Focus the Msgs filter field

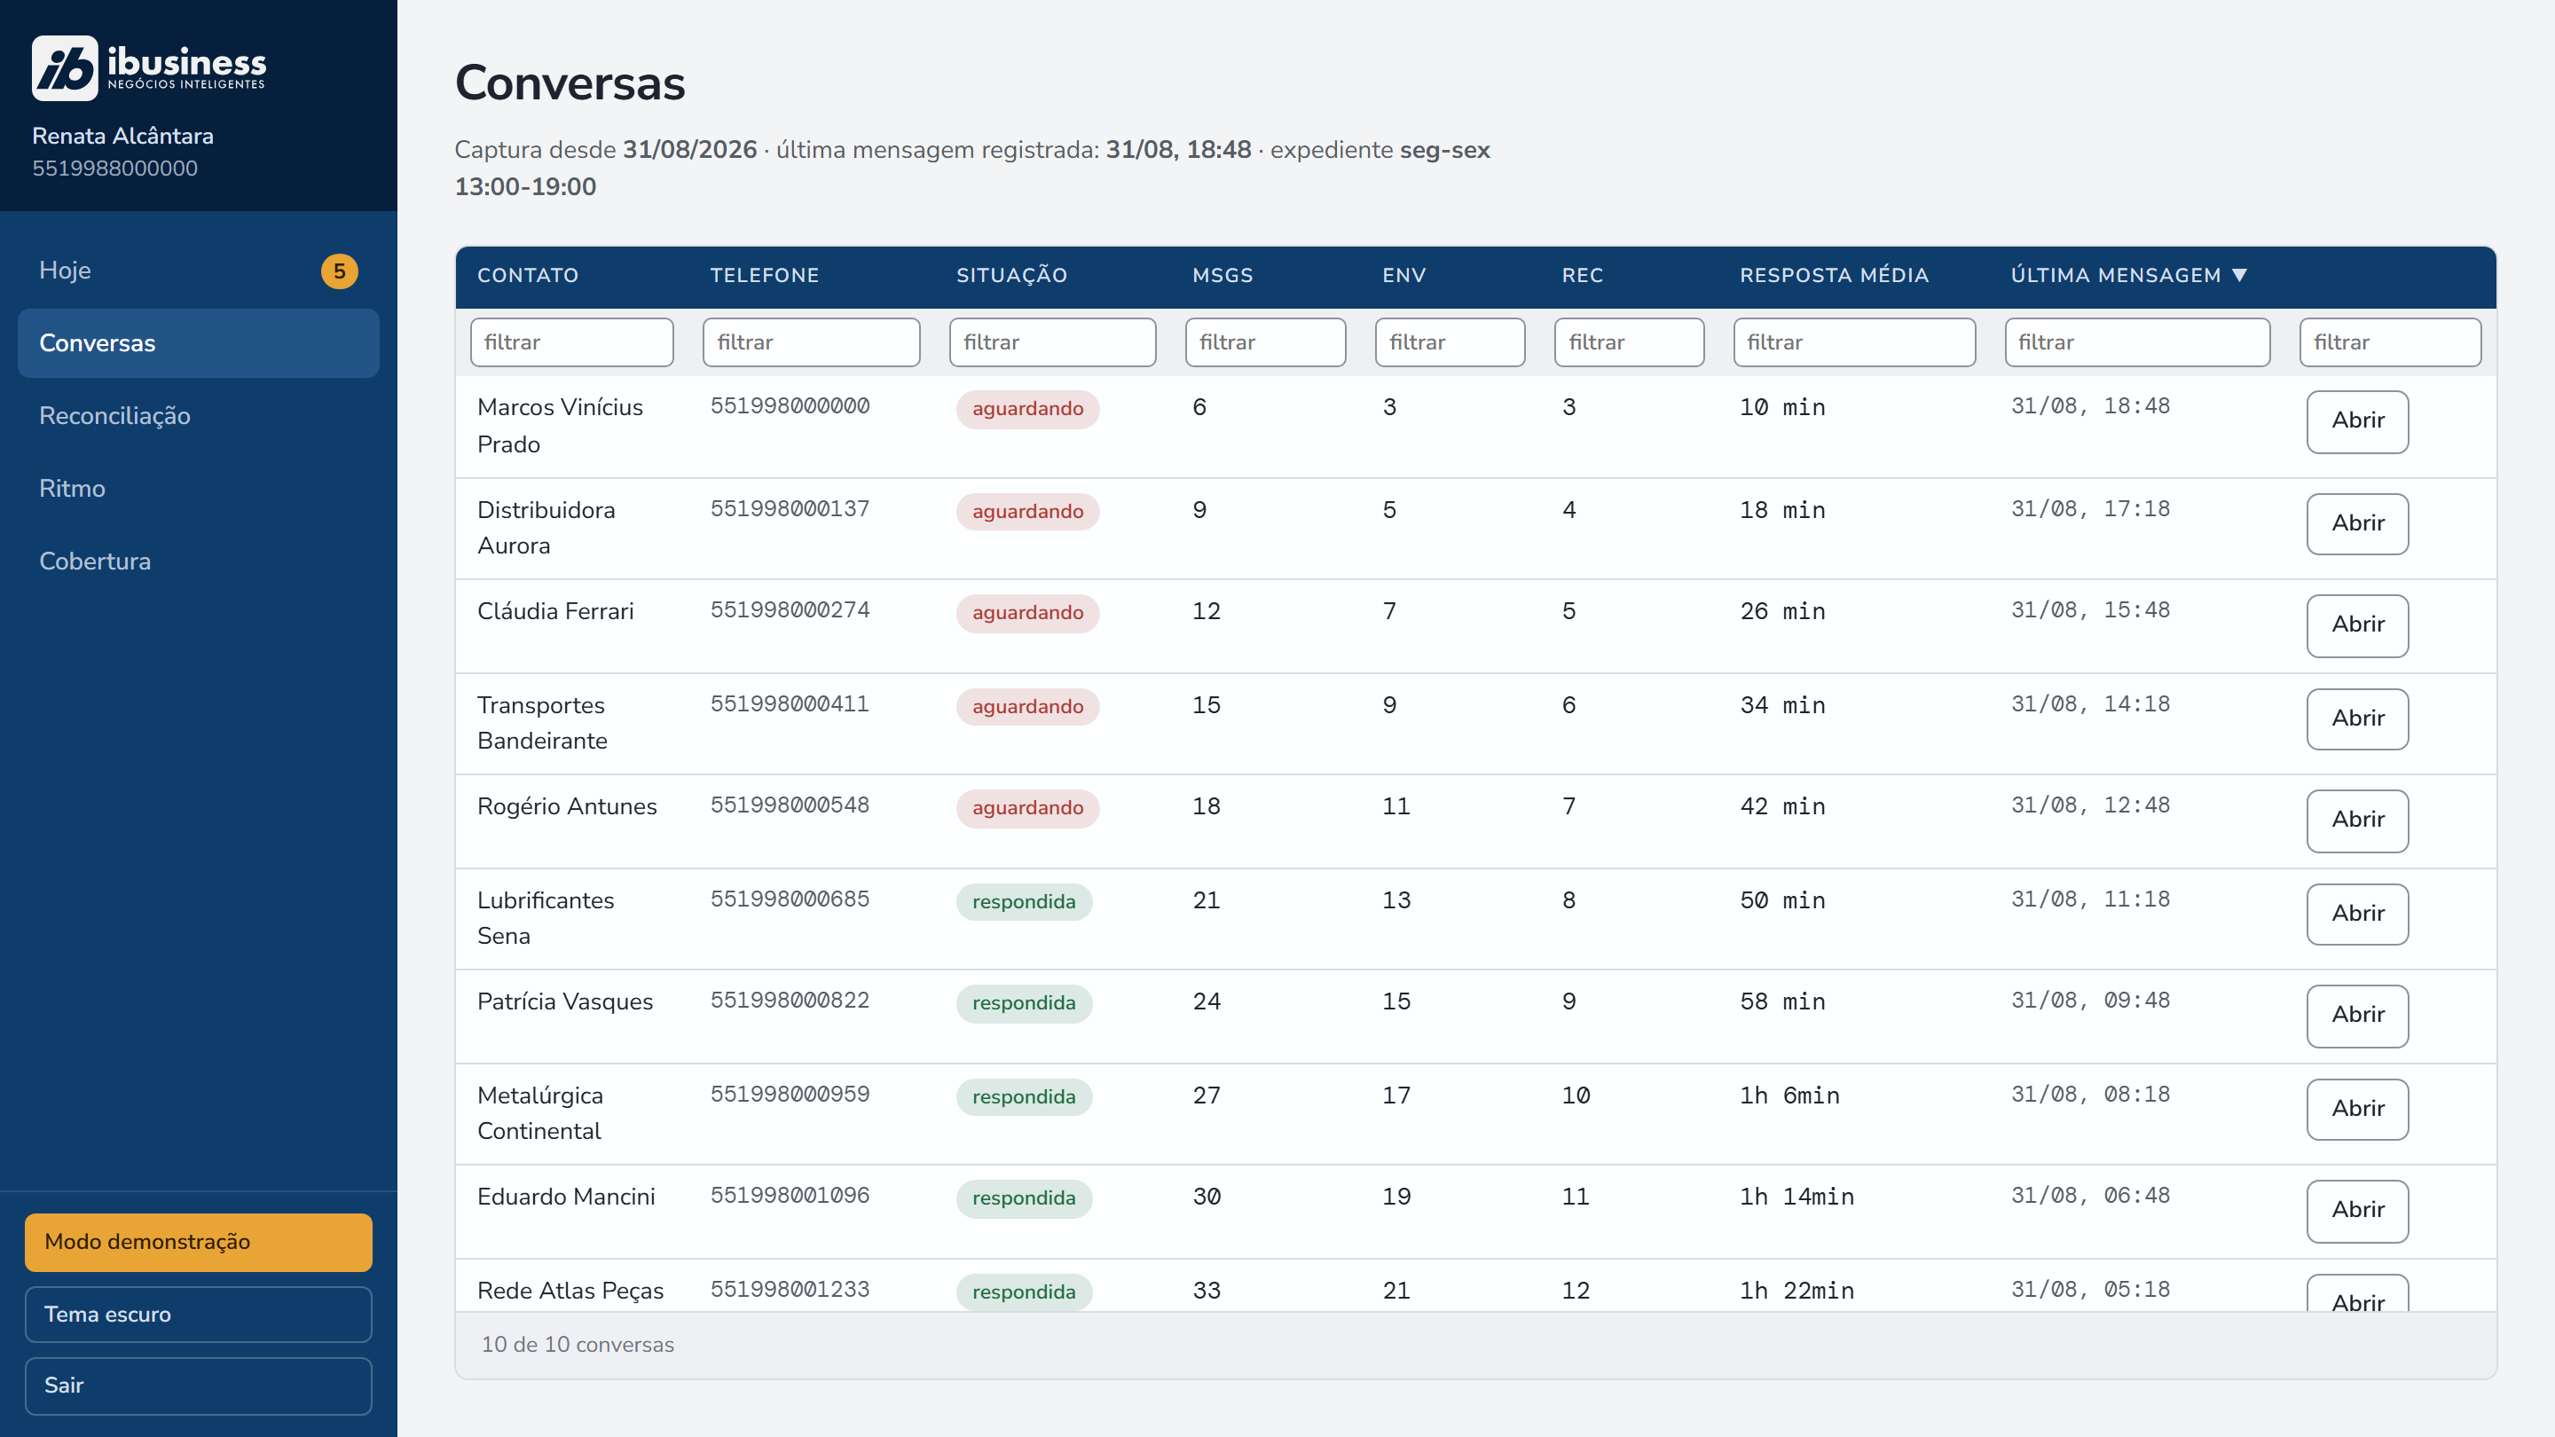coord(1266,342)
